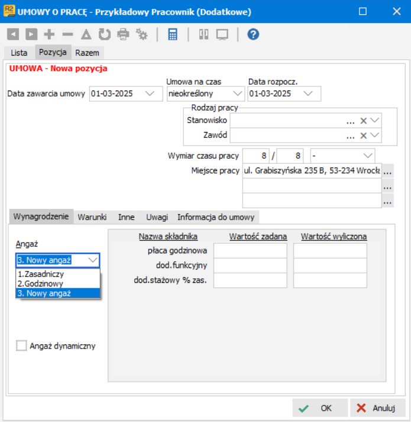Go to next record arrow icon
The width and height of the screenshot is (411, 422).
pyautogui.click(x=31, y=34)
